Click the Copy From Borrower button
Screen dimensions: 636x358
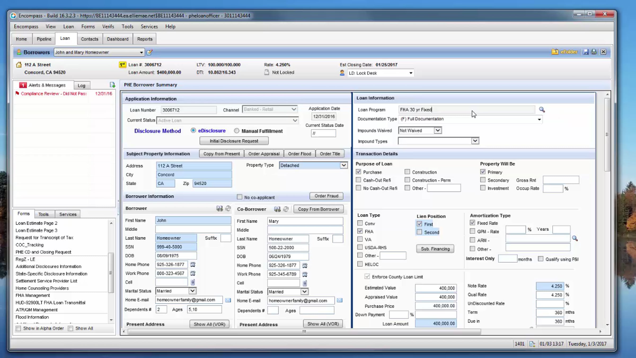point(319,209)
